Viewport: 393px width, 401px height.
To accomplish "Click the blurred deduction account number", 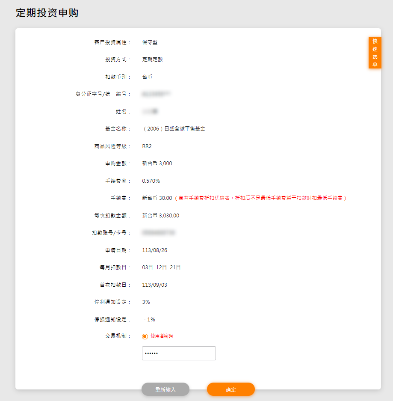I will 159,233.
